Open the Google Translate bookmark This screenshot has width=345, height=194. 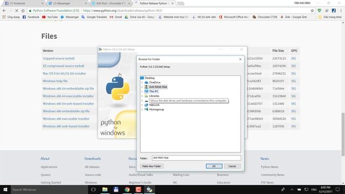coord(94,17)
